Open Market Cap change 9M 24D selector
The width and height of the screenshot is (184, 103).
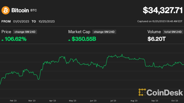coord(104,32)
